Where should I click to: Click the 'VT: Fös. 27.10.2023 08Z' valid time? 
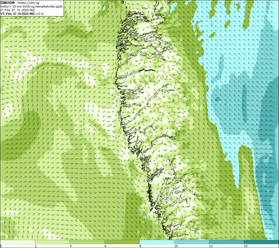tap(18, 14)
